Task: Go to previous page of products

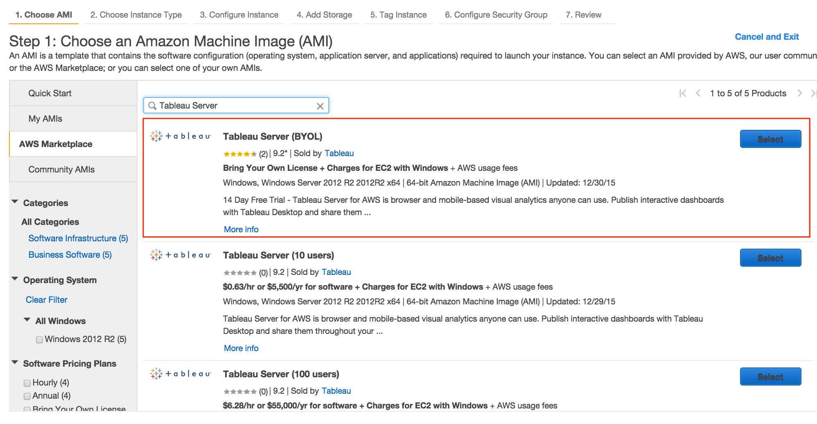Action: click(698, 93)
